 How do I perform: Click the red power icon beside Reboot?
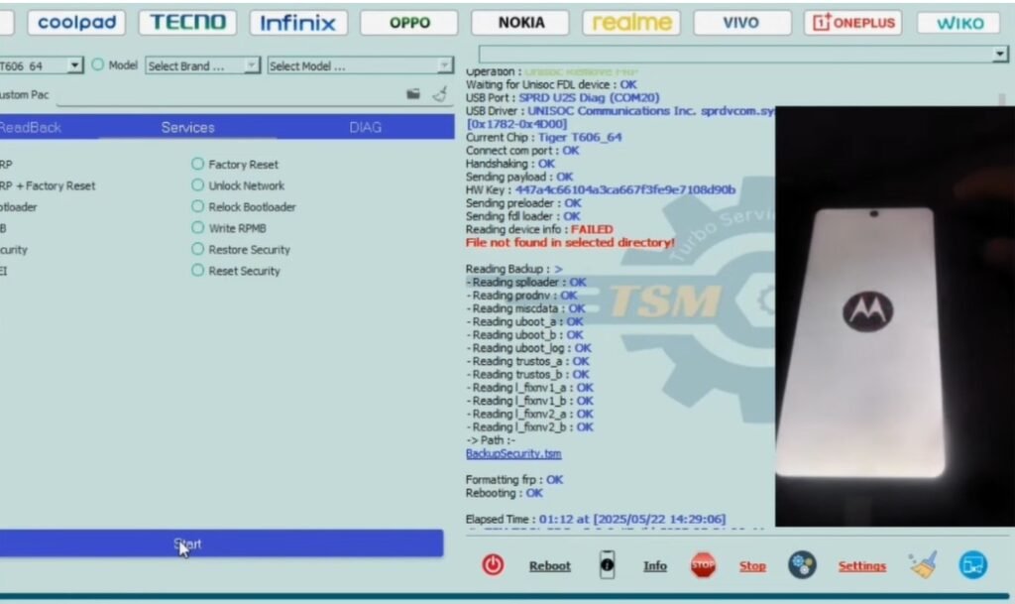pos(493,565)
